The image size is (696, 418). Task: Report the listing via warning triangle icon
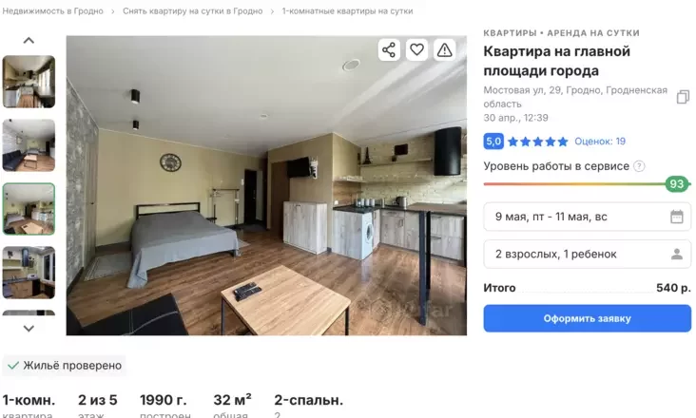(x=444, y=49)
